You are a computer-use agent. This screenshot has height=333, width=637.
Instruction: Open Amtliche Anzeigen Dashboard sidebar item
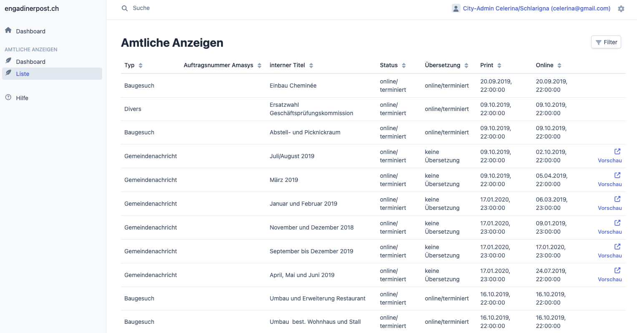pos(30,62)
